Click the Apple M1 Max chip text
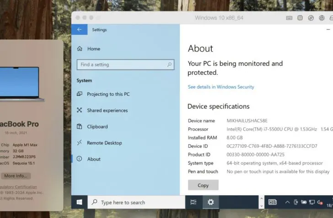Image resolution: width=333 pixels, height=218 pixels. 25,145
